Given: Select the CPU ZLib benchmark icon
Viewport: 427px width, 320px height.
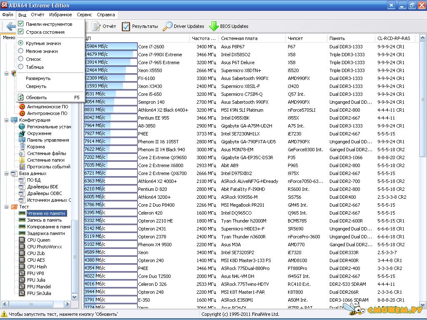Looking at the screenshot, I should point(22,253).
